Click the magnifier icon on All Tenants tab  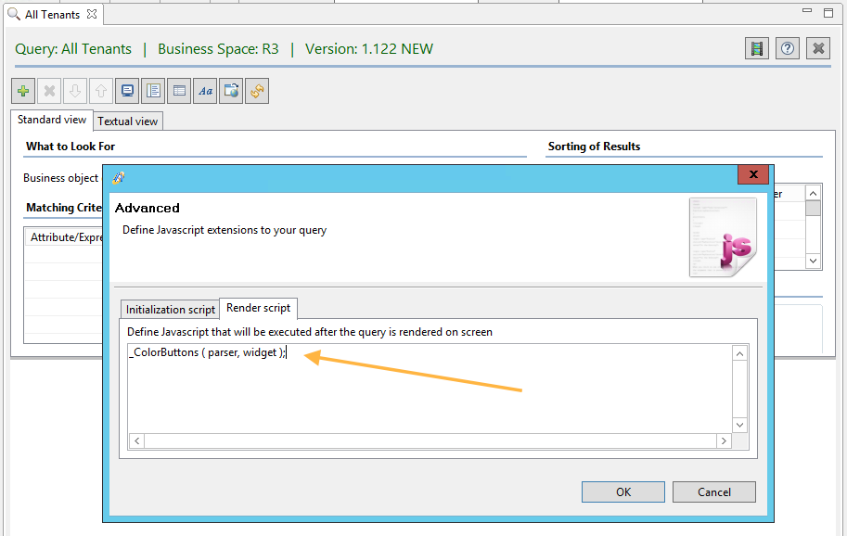coord(14,14)
